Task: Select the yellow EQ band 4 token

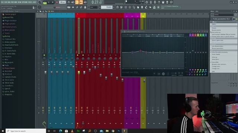Action: 198,35
